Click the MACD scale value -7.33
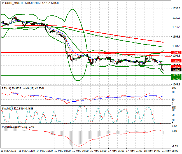The width and height of the screenshot is (182, 154). [x=175, y=146]
